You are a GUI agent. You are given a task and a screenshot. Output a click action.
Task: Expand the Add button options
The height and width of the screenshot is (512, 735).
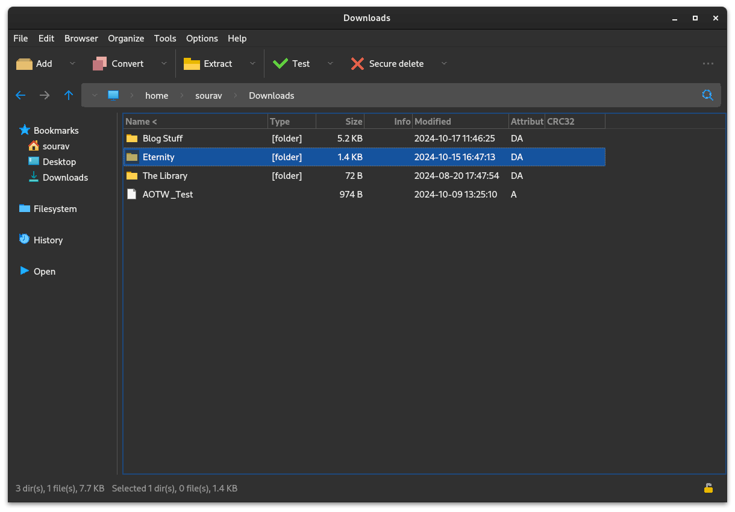point(72,63)
